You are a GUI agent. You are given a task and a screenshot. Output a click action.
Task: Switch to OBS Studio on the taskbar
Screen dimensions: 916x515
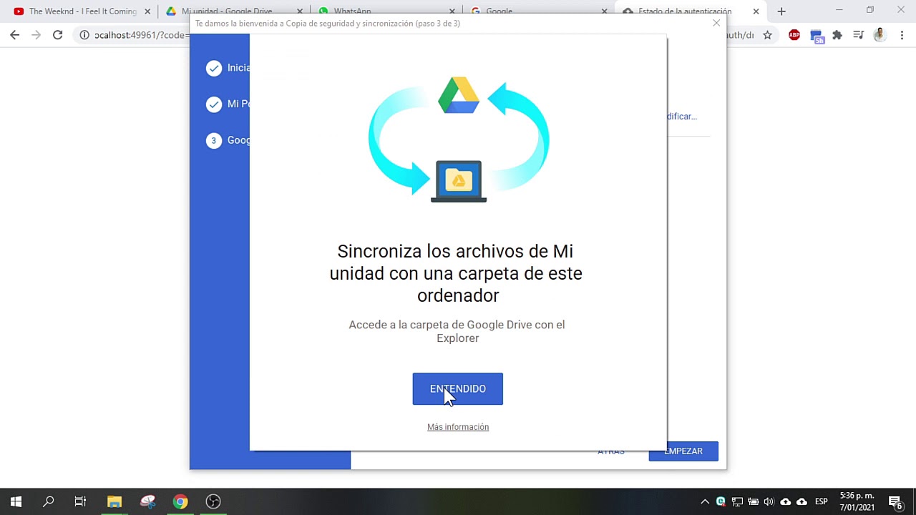point(213,501)
